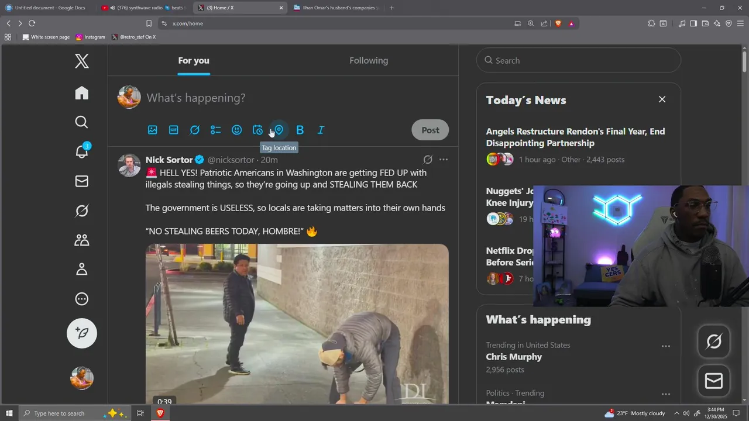Image resolution: width=749 pixels, height=421 pixels.
Task: Toggle the browser sidebar panel
Action: (693, 23)
